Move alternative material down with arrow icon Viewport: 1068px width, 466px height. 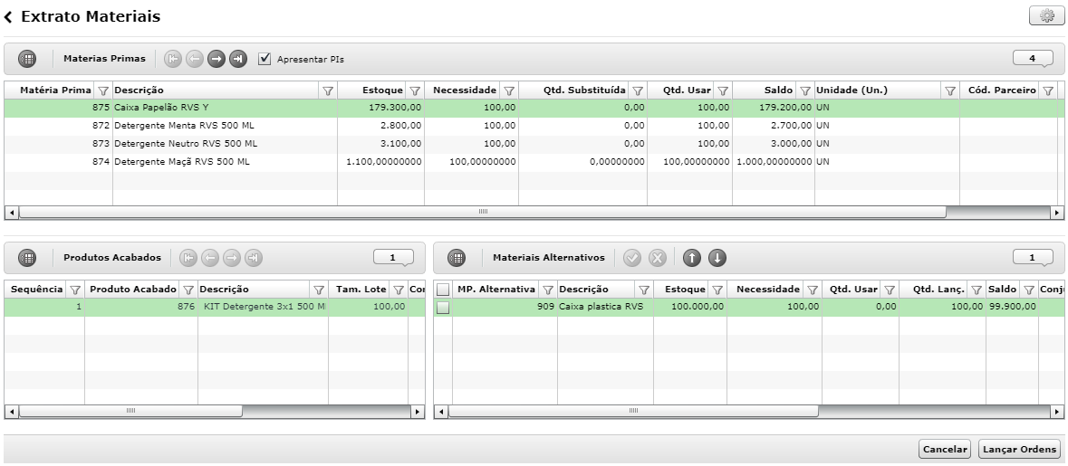[717, 258]
